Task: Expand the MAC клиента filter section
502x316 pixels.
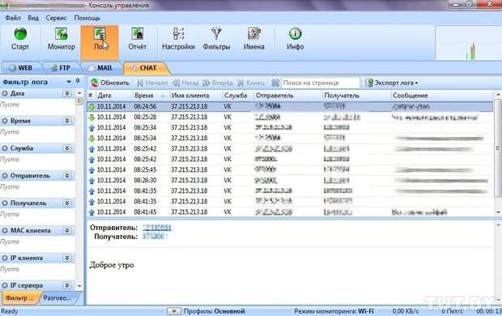Action: (x=67, y=230)
